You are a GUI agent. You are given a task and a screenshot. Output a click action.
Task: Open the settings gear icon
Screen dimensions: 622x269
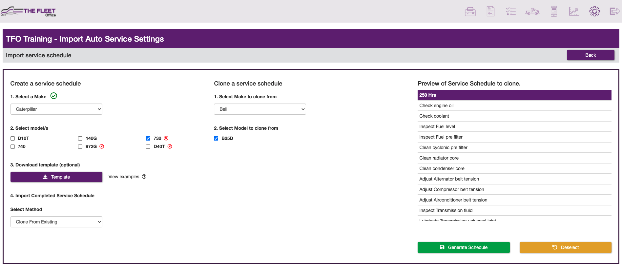point(594,11)
